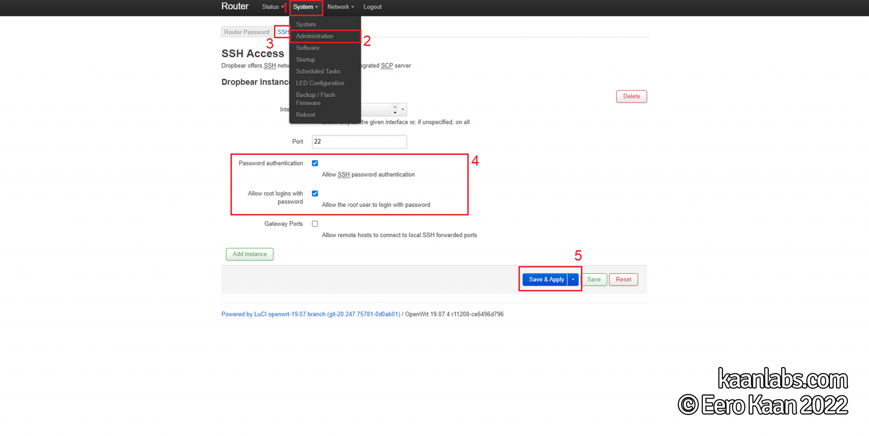Open LED Configuration from the System menu
This screenshot has height=436, width=869.
point(320,83)
